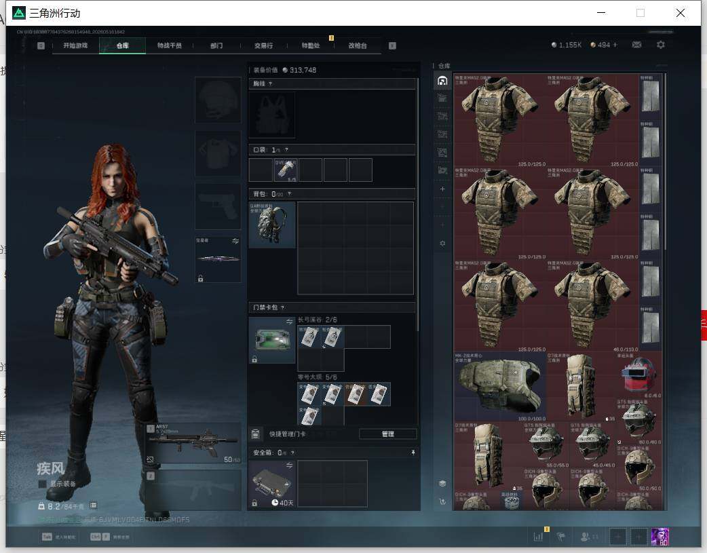Click the warehouse vertical scrollbar

click(x=665, y=161)
